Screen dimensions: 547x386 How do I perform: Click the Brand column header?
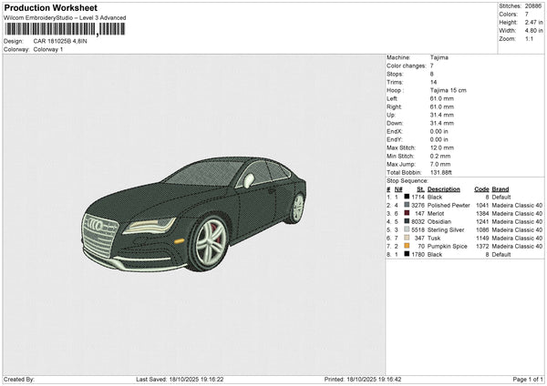pyautogui.click(x=500, y=188)
